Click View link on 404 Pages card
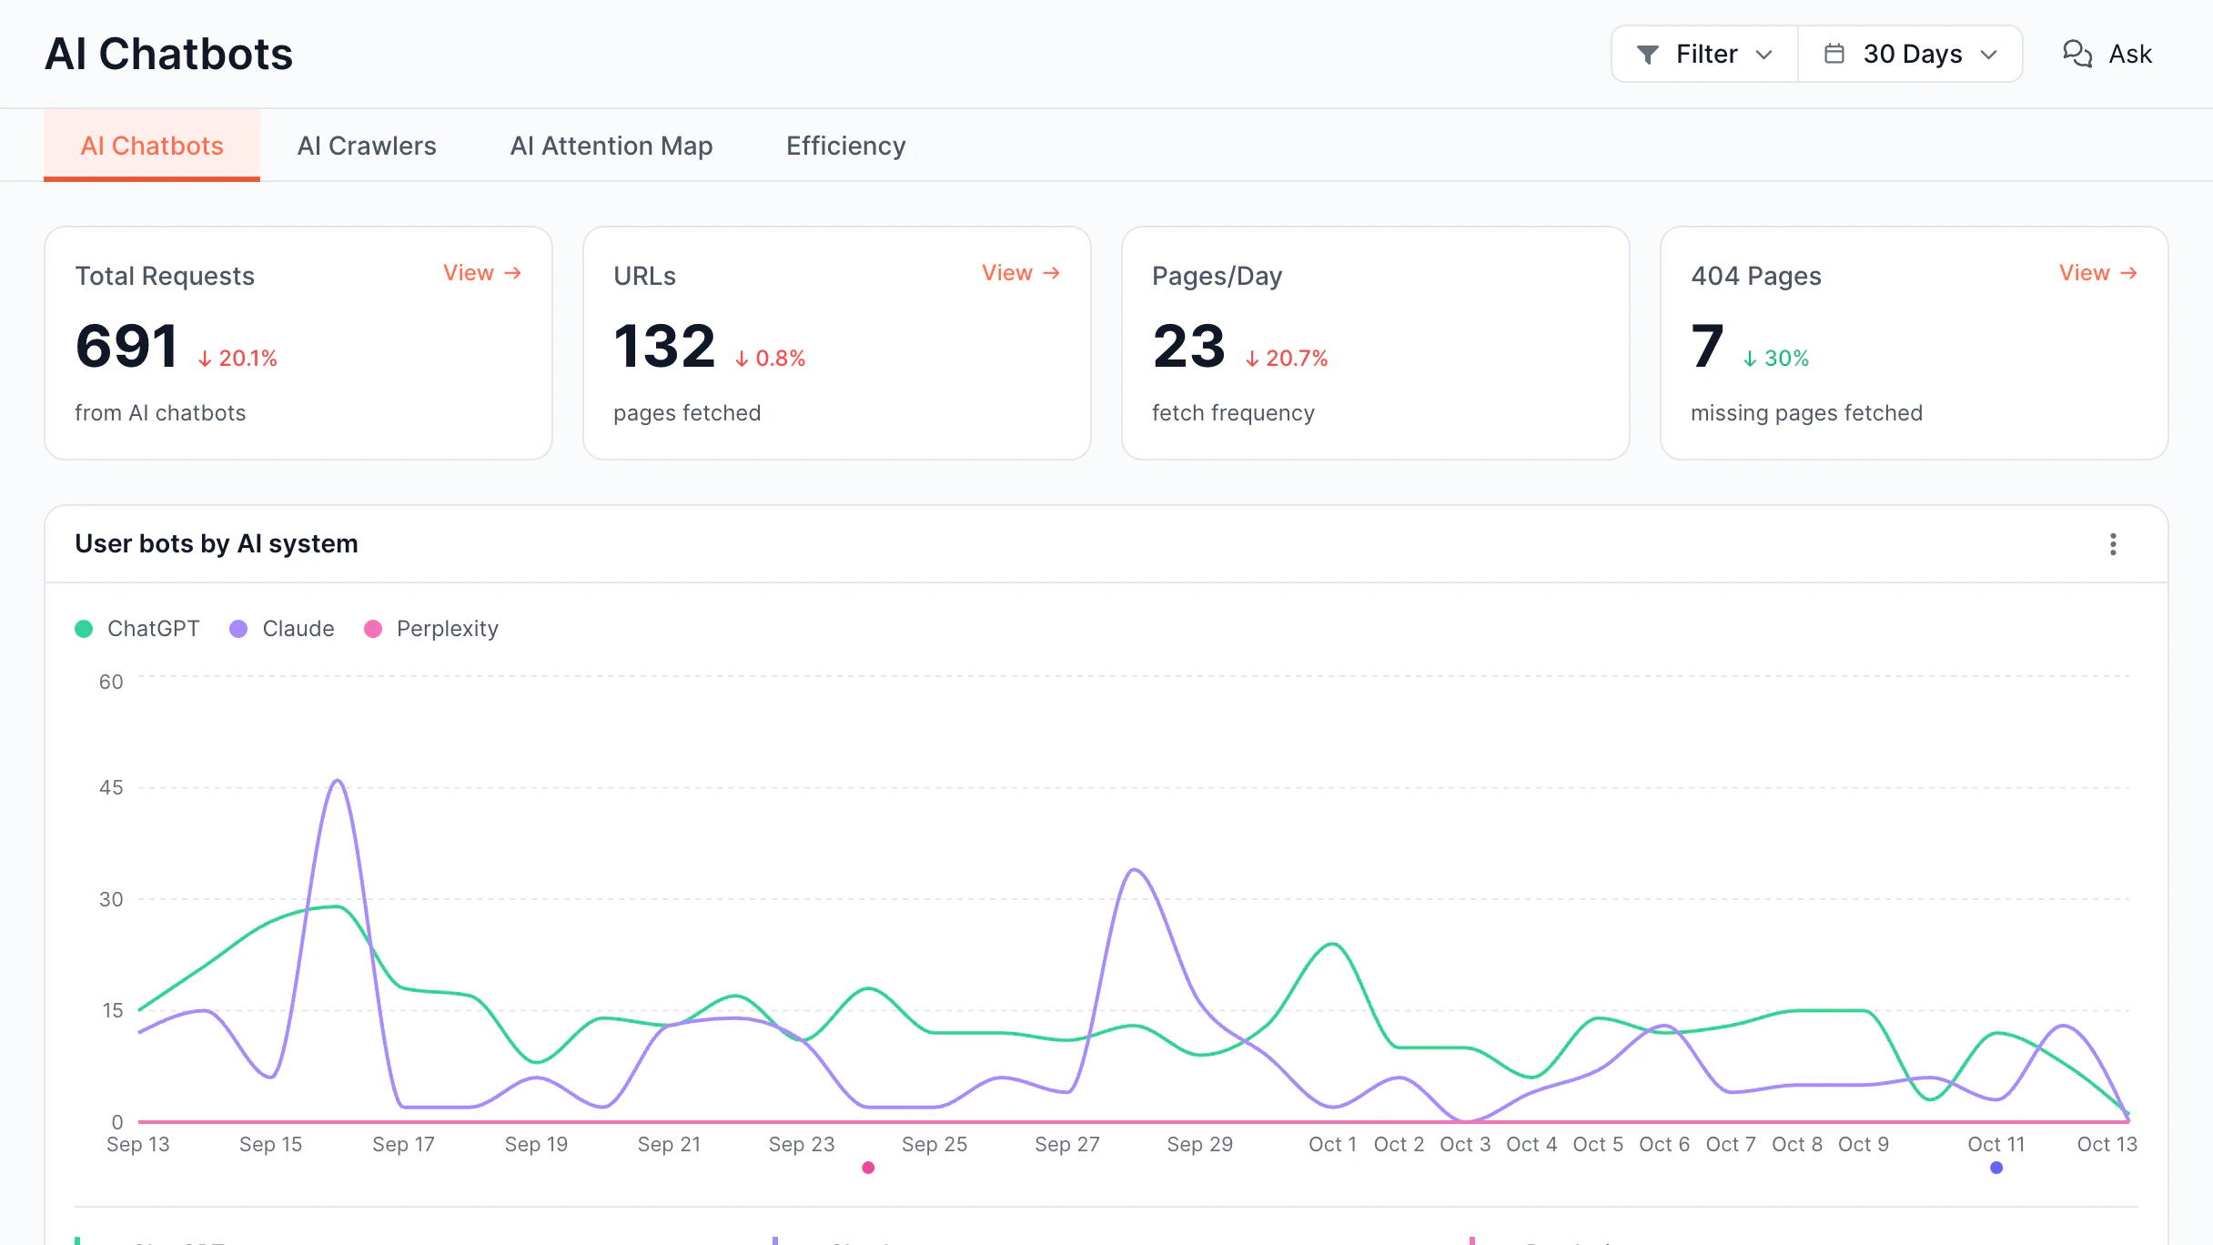The image size is (2213, 1245). [x=2098, y=273]
